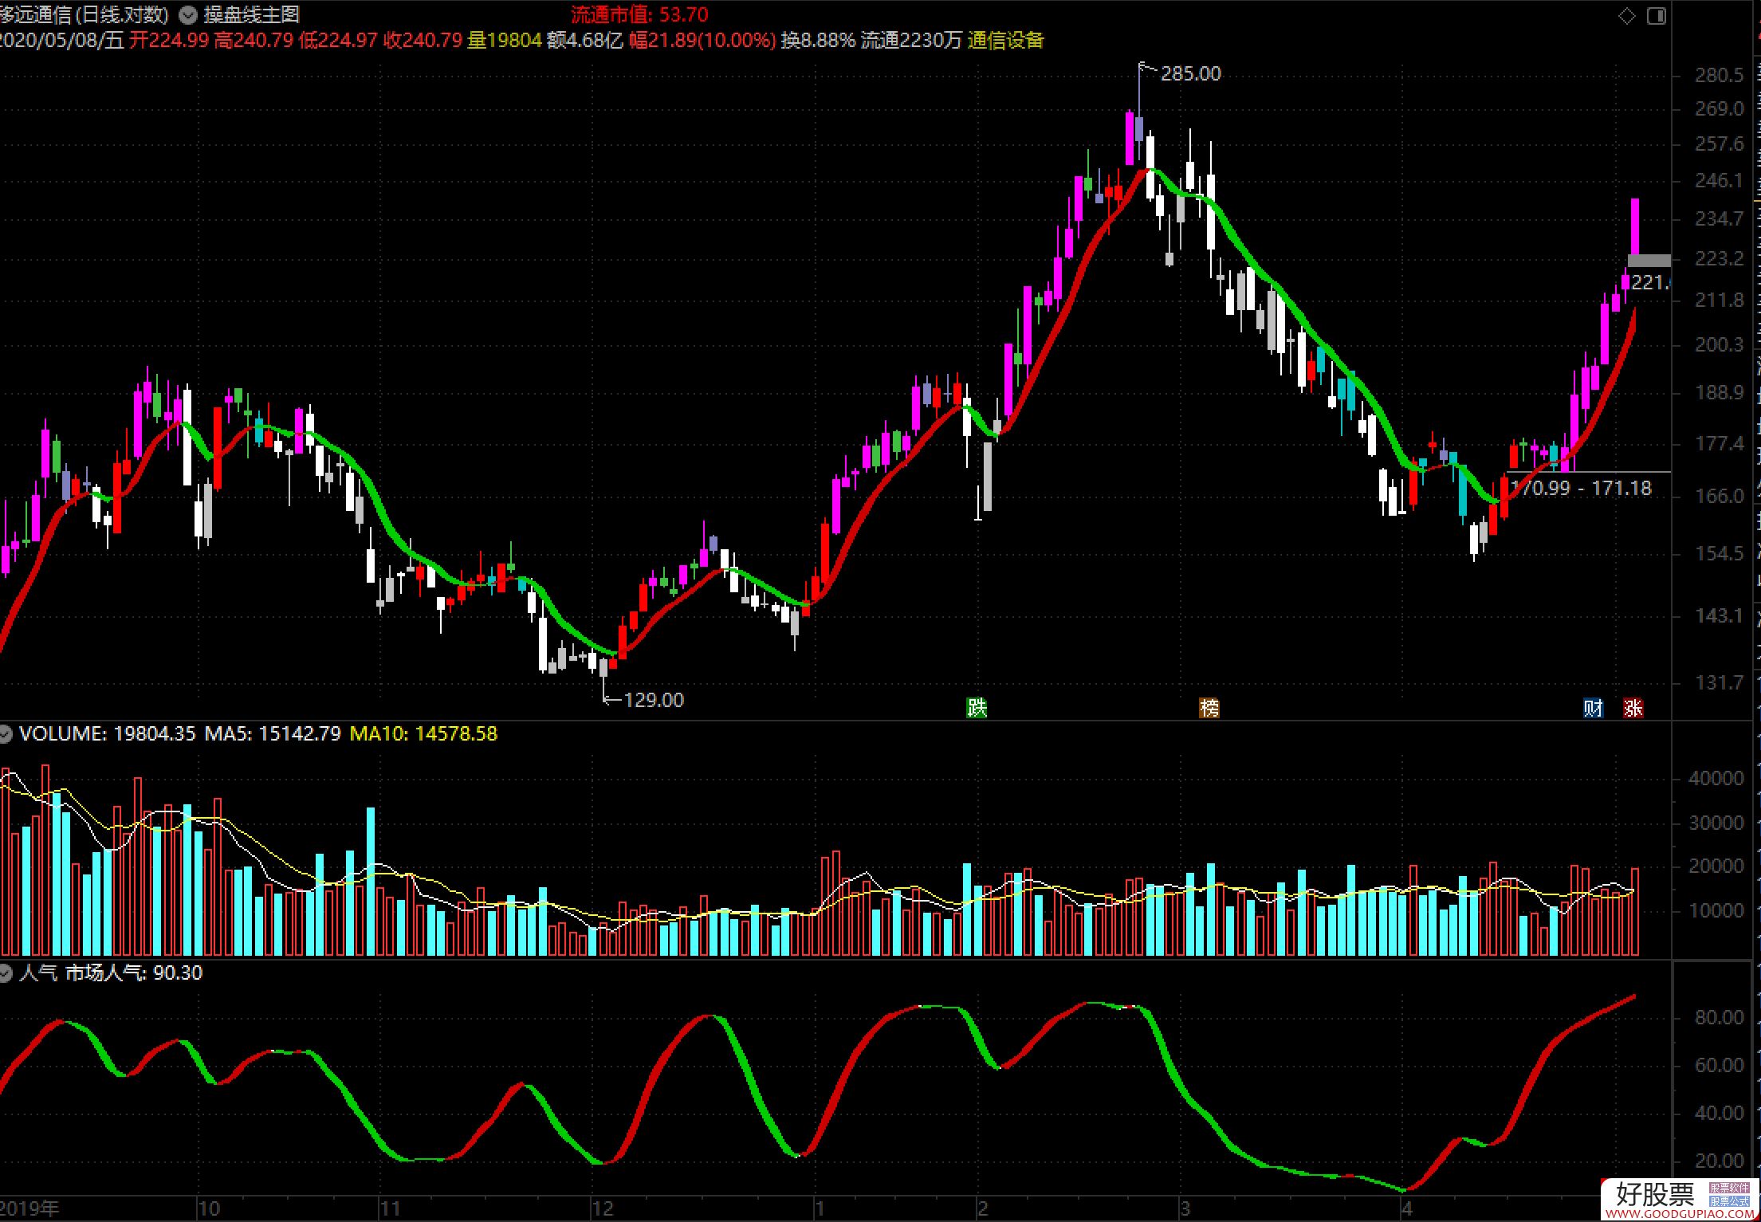
Task: Click the green 跌 marker icon
Action: pos(977,707)
